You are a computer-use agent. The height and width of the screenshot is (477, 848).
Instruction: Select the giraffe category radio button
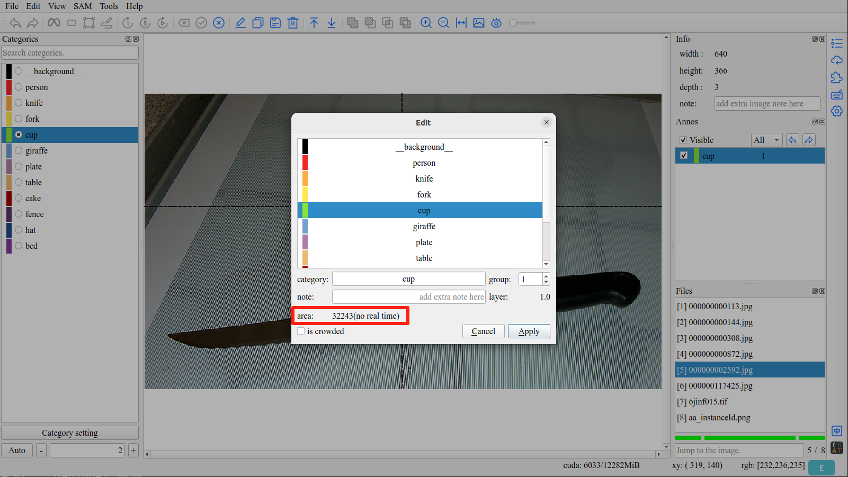click(x=19, y=150)
